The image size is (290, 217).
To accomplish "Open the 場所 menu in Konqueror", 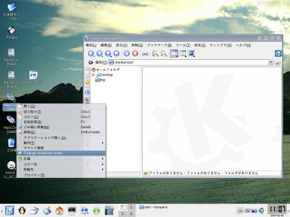I will pos(91,45).
